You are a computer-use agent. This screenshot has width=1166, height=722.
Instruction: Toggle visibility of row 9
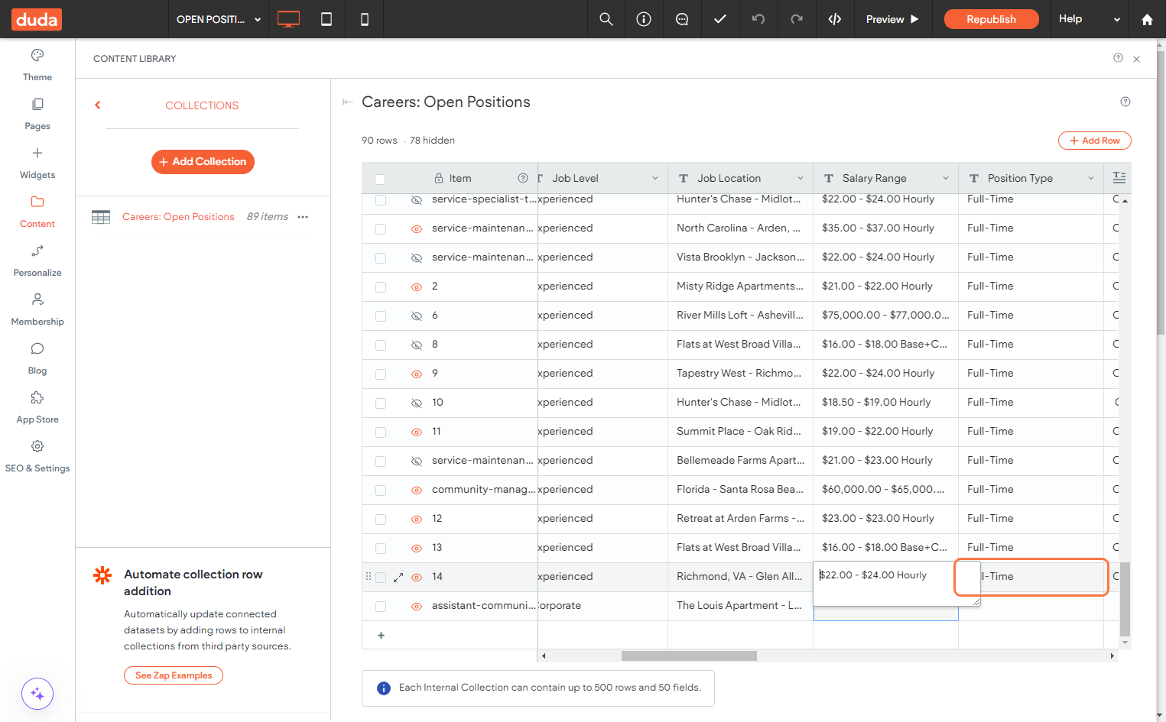417,374
